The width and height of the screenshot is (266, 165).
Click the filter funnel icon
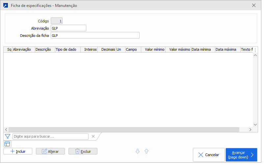tap(8, 136)
